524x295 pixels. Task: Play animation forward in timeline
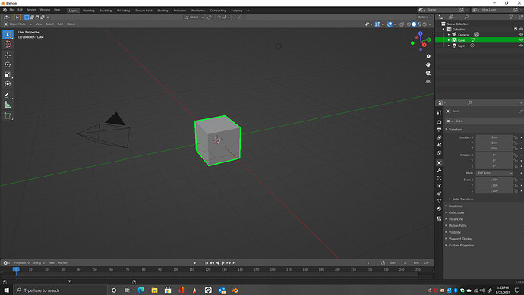pos(223,263)
